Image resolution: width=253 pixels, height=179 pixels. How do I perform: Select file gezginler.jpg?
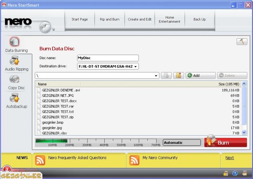52,128
